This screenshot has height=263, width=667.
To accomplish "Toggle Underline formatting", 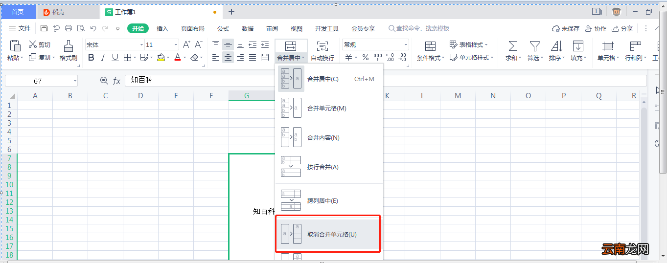I will click(x=115, y=58).
